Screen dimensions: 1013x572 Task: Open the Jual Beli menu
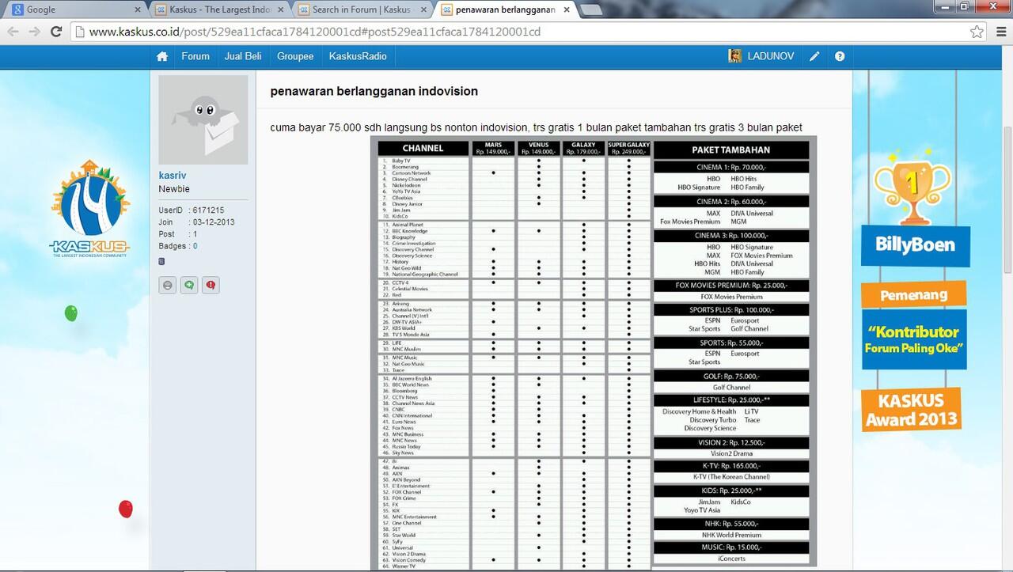[243, 56]
